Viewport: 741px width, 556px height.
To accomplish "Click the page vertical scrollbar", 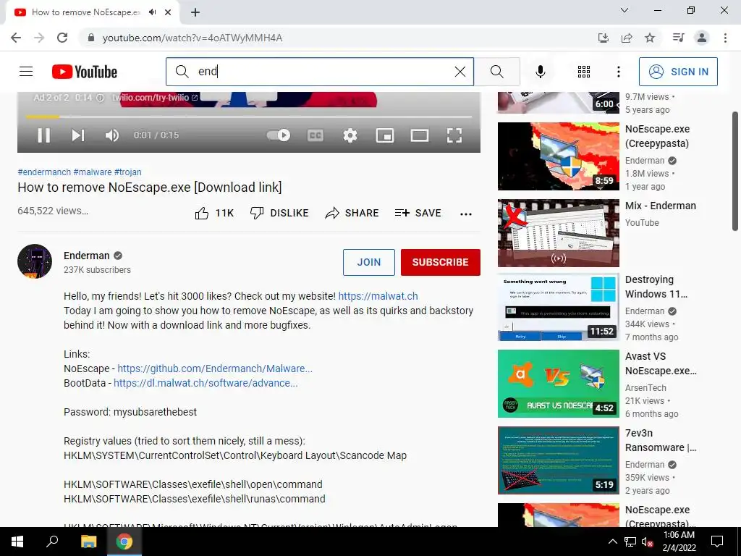I will pyautogui.click(x=735, y=171).
